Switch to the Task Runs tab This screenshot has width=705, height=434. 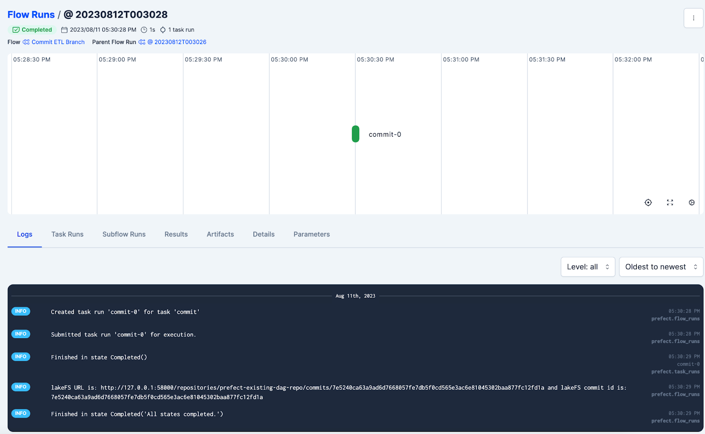[67, 234]
